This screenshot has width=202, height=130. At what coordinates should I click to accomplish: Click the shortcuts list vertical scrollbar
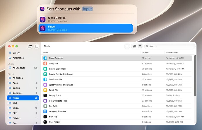pos(195,76)
